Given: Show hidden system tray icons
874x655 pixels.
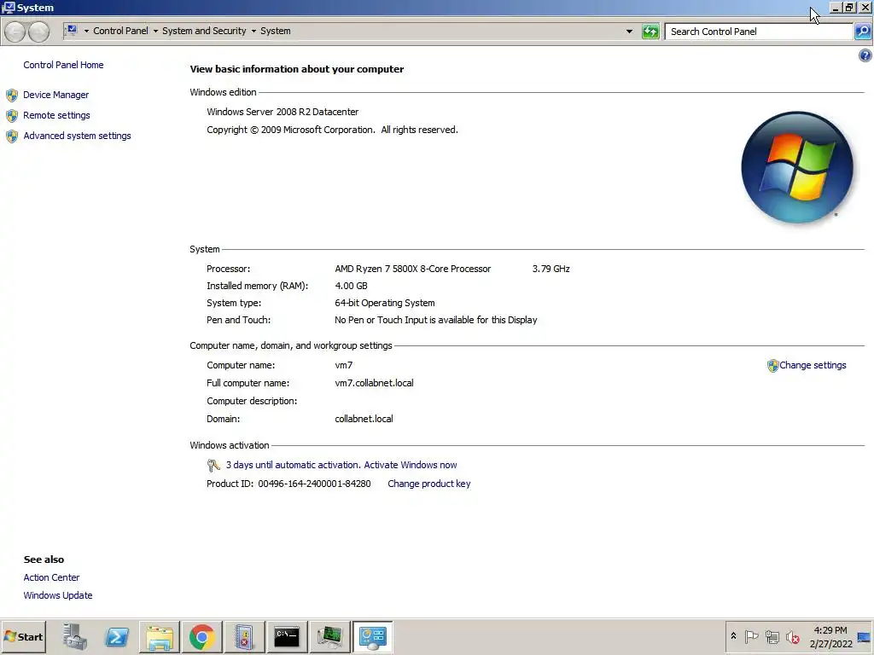Looking at the screenshot, I should click(733, 636).
